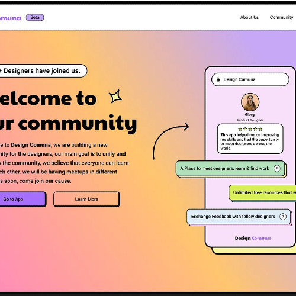Click the Design Comuna footer logo in phone mockup
This screenshot has height=296, width=296.
pos(253,238)
